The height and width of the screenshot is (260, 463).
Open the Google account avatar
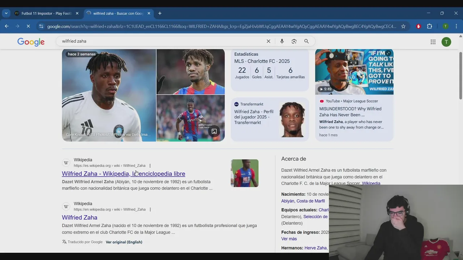click(446, 42)
